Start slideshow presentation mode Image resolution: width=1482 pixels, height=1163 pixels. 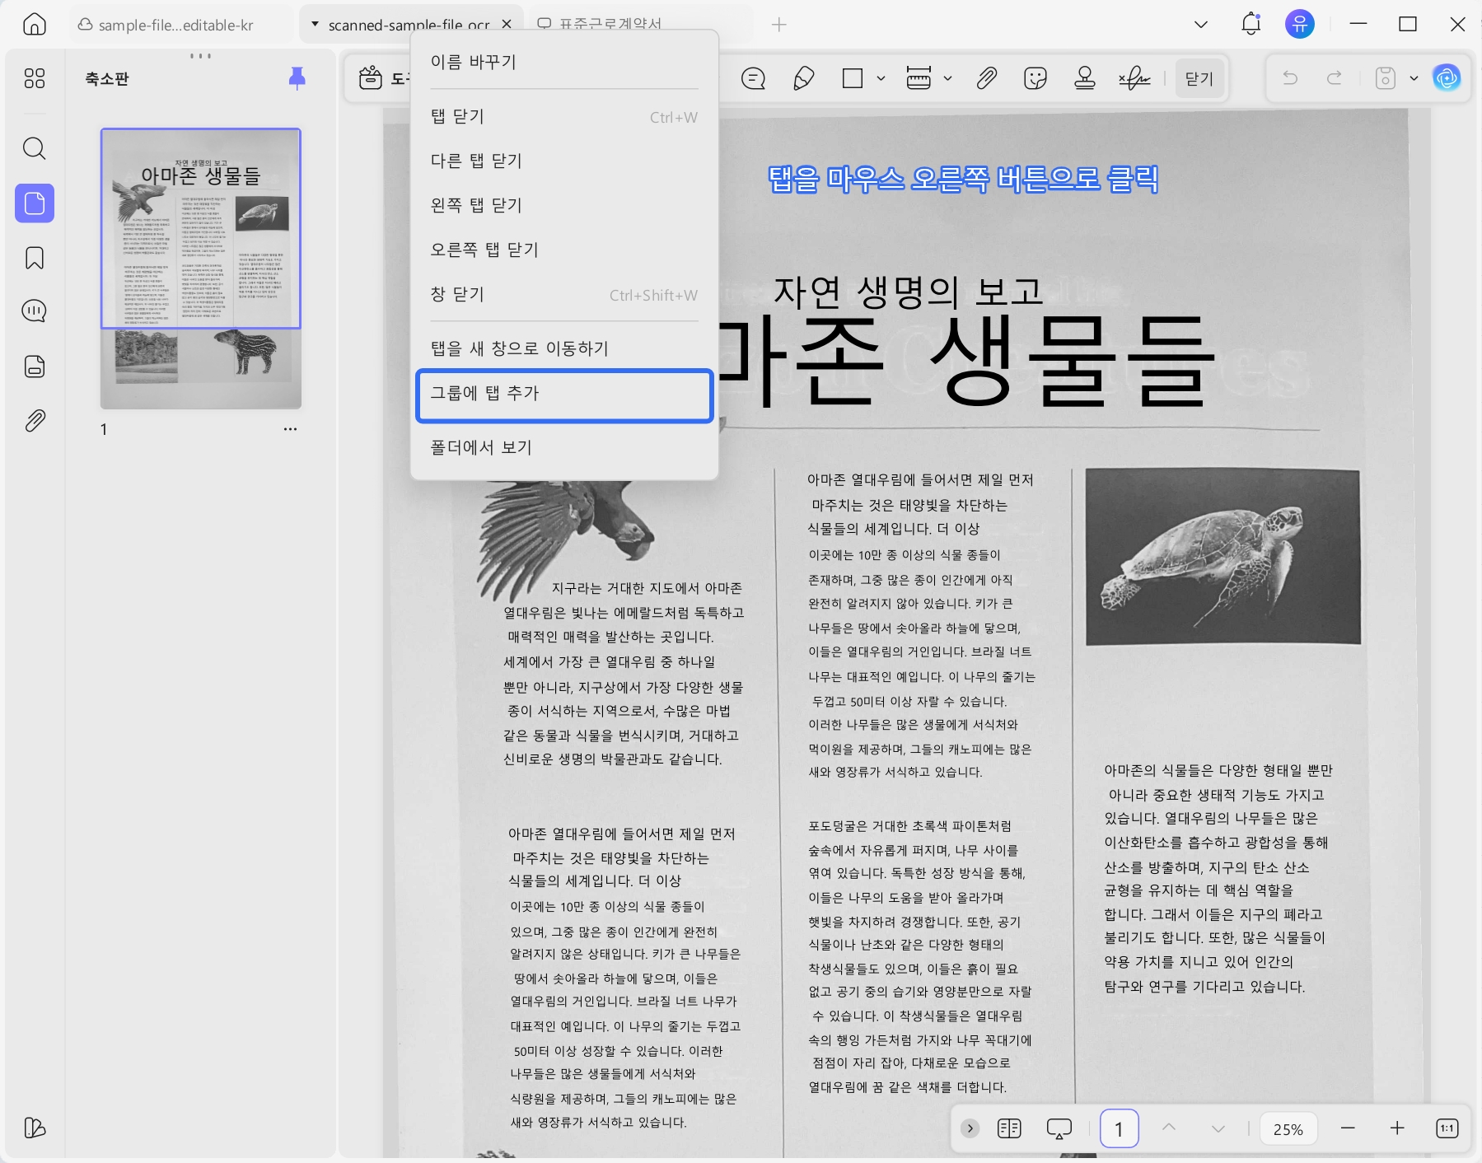pos(1059,1128)
